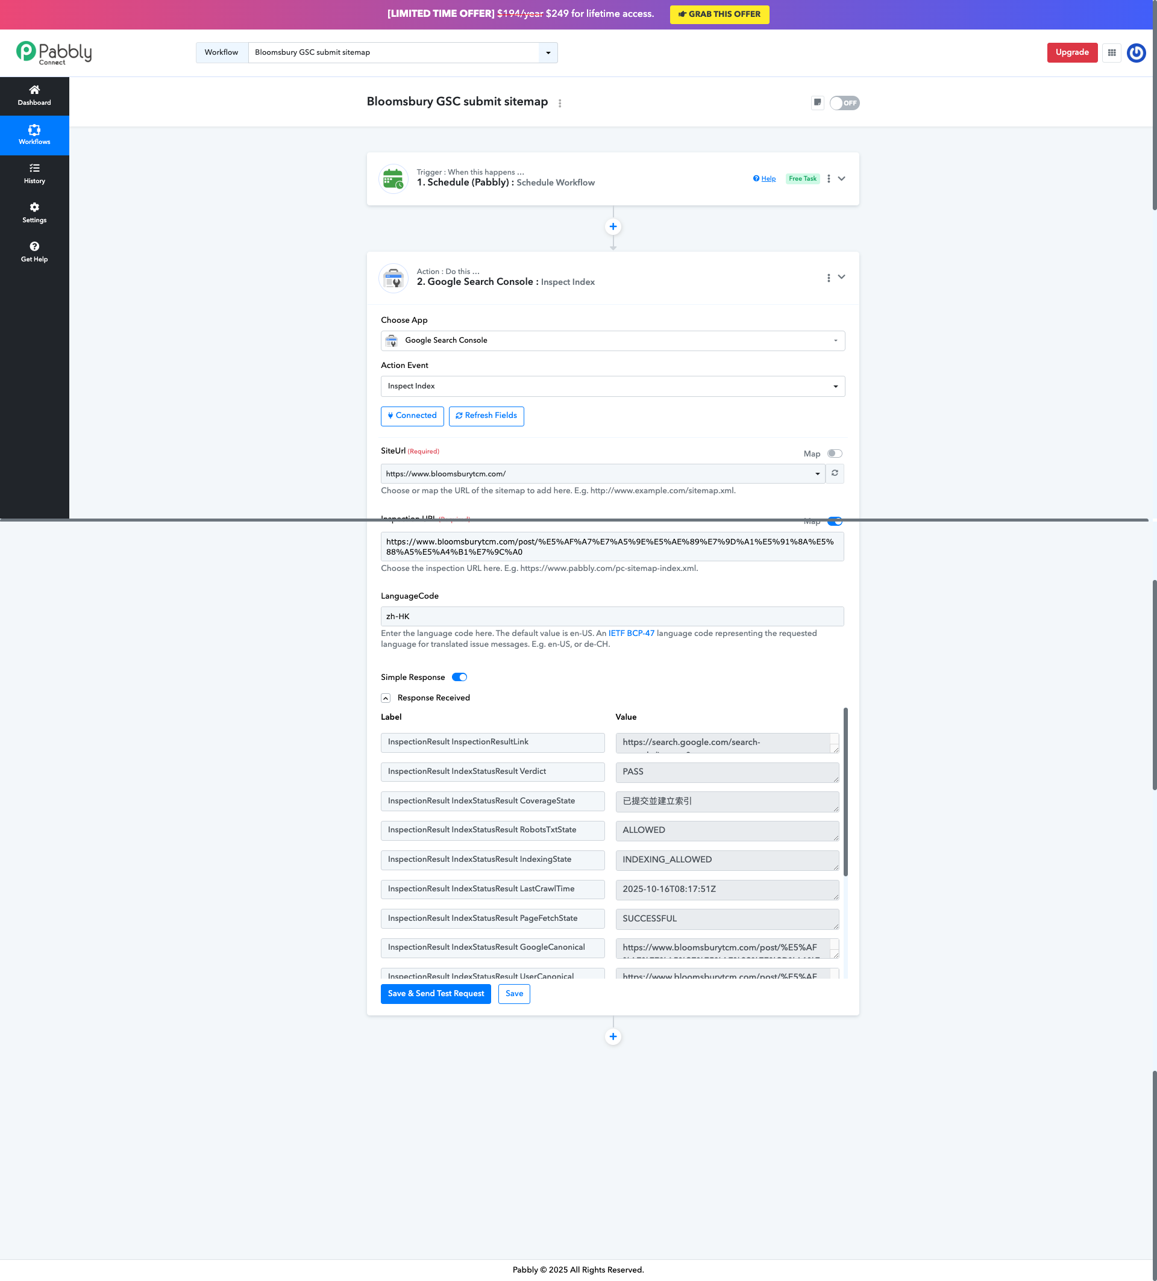Click the LanguageCode input field
The width and height of the screenshot is (1157, 1281).
[x=612, y=617]
